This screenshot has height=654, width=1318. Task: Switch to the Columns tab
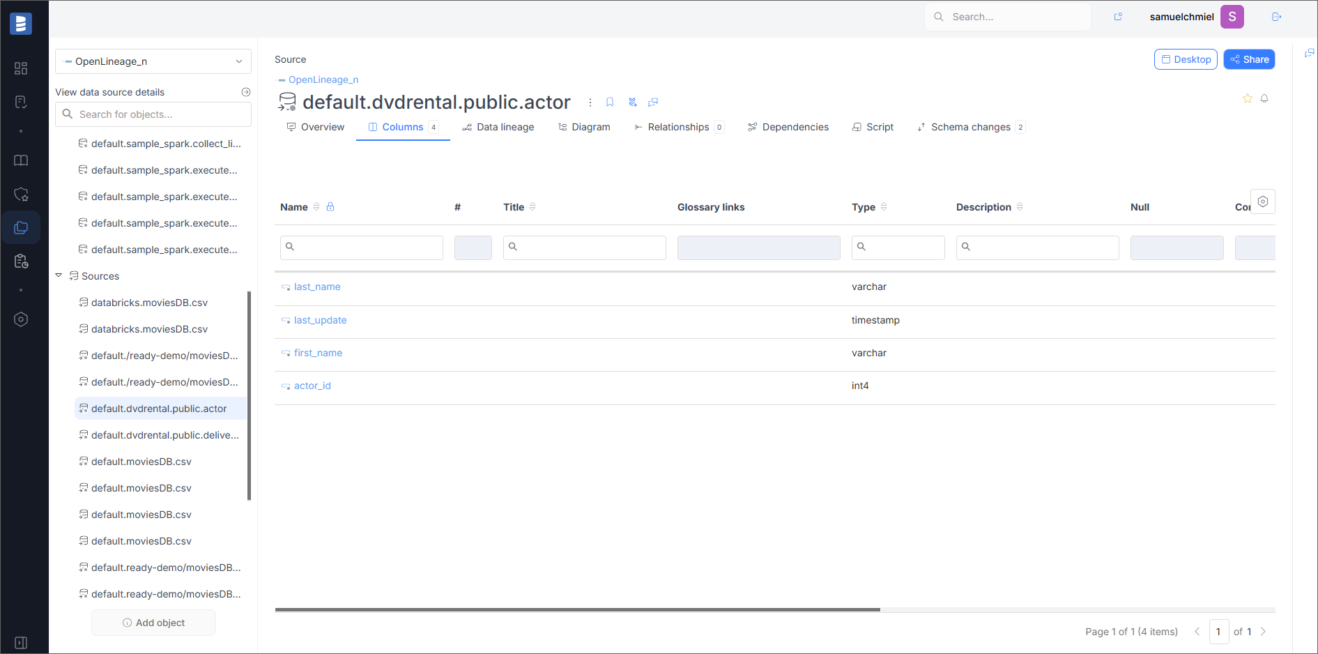[x=403, y=127]
